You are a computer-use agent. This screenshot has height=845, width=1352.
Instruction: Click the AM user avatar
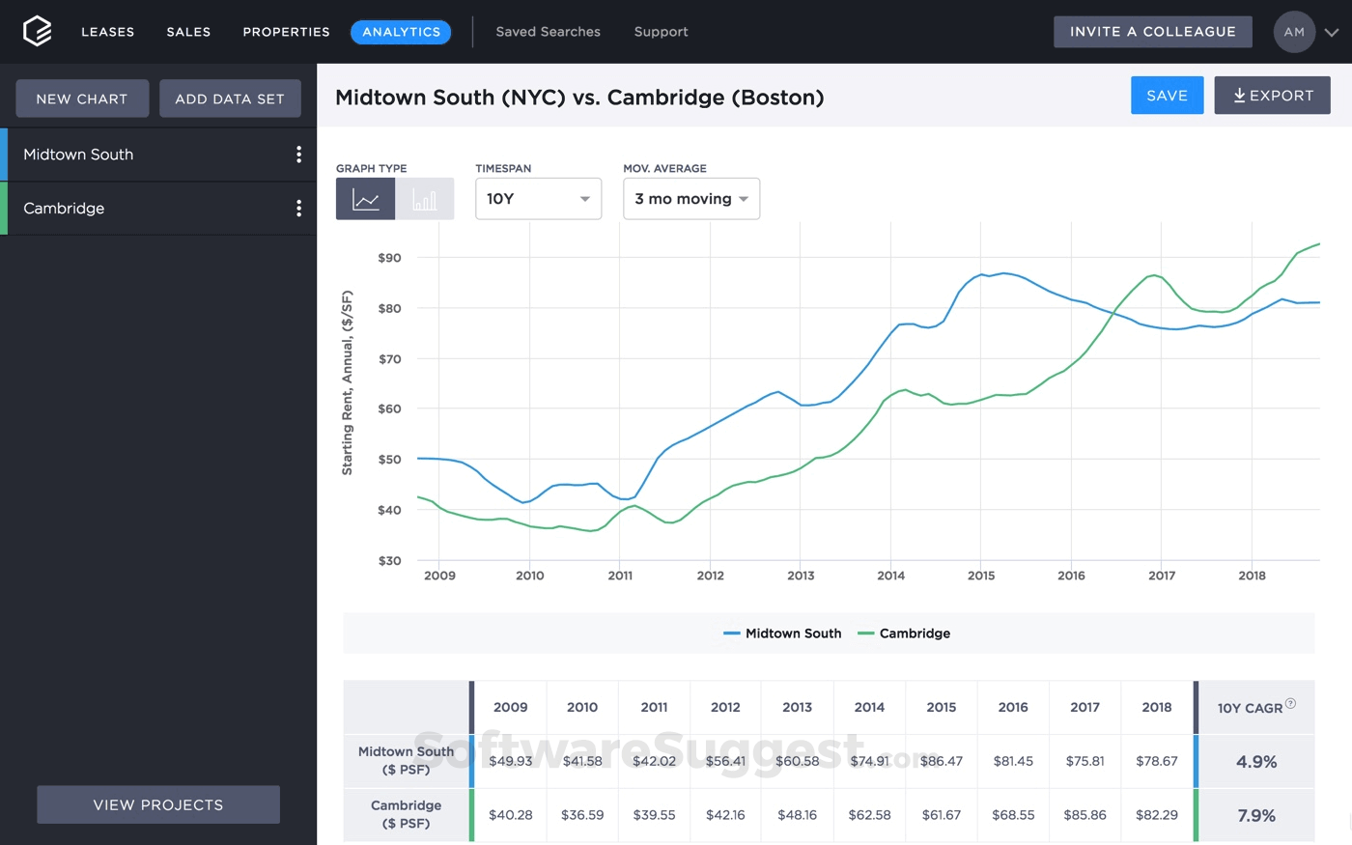(1294, 32)
